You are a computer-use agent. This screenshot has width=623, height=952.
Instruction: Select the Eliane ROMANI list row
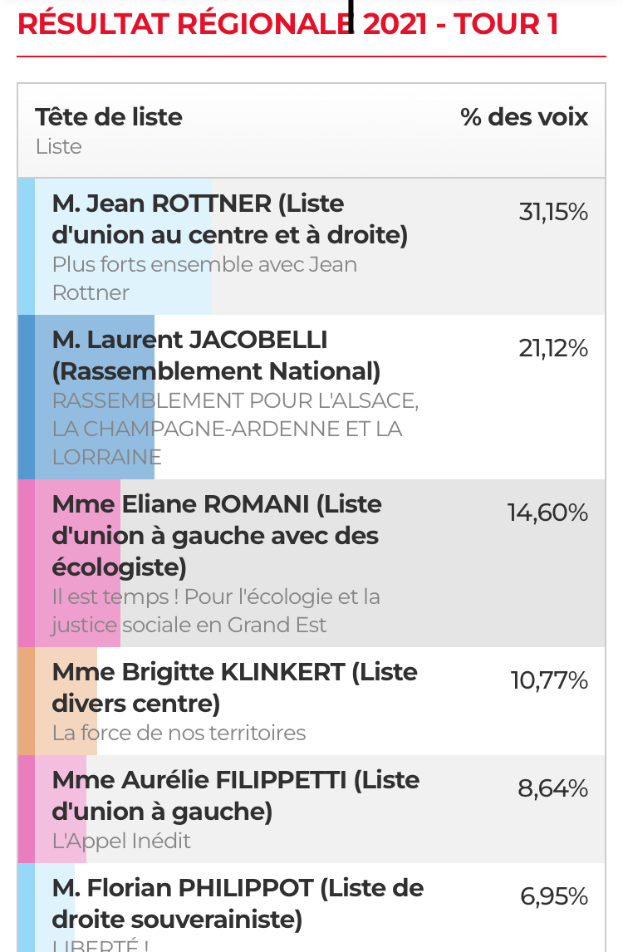(311, 563)
